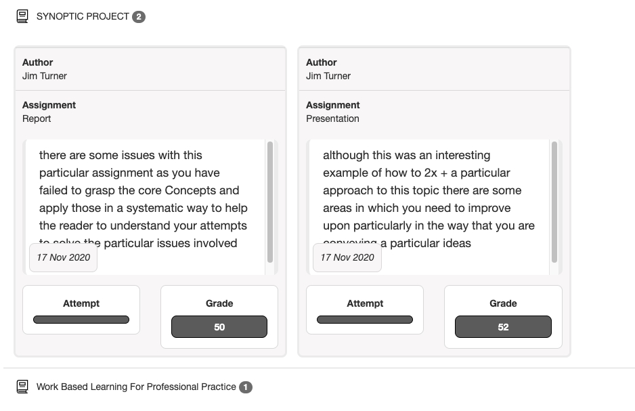Select the Report feedback text box
Screen dimensions: 635x411
145,207
